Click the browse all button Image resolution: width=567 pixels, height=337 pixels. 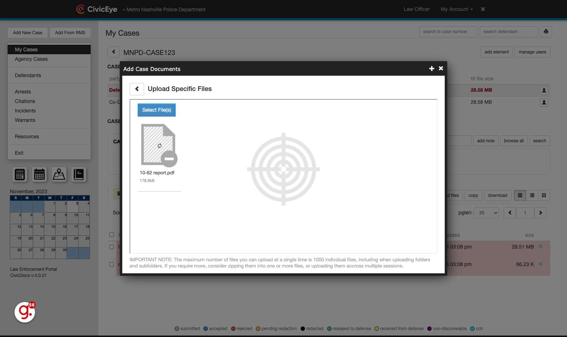click(x=514, y=141)
